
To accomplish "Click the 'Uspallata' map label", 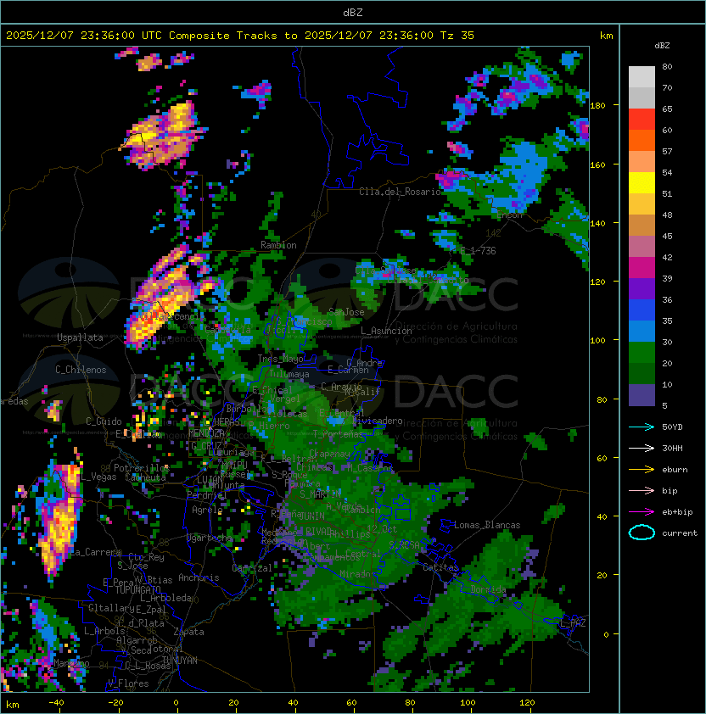I will [81, 337].
